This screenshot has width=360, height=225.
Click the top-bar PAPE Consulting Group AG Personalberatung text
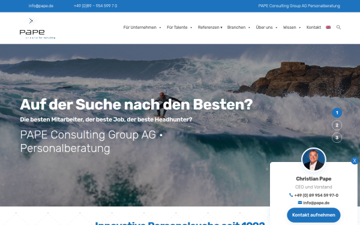point(299,6)
